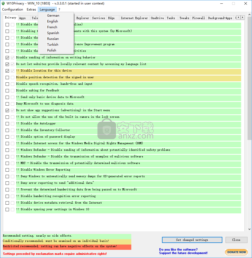Check Disable device metadata retrieval from the Internet

coord(7,203)
